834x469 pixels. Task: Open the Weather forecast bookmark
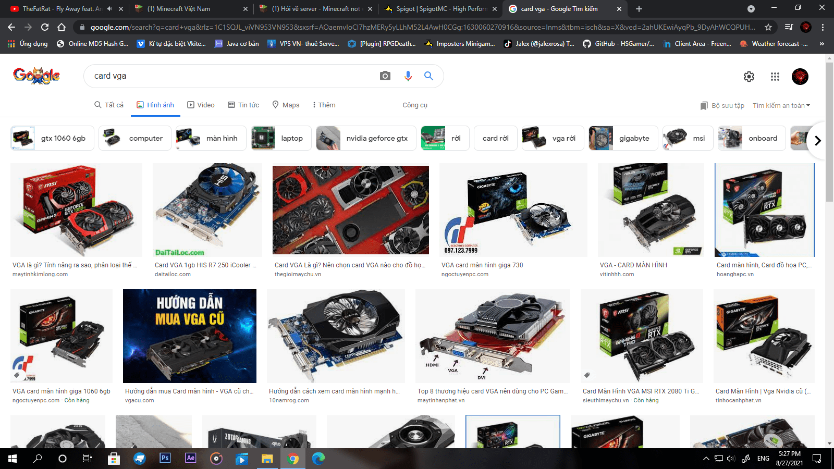(774, 44)
